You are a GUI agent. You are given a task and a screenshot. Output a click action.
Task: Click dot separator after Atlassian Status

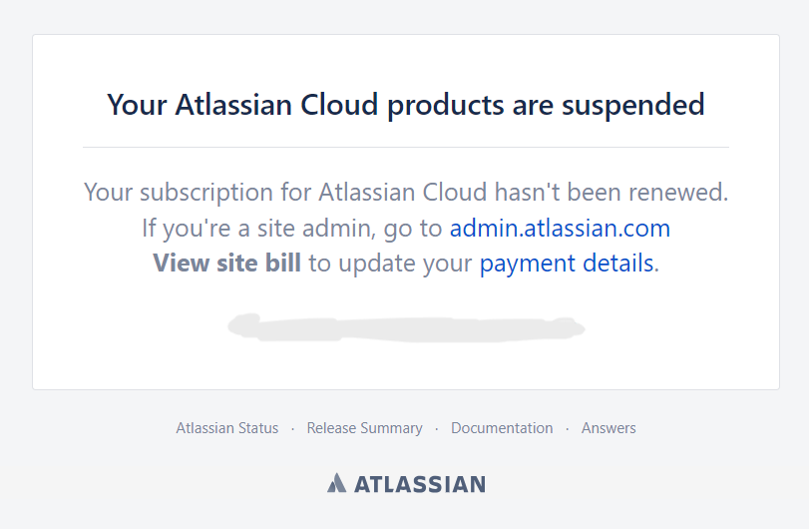(292, 429)
